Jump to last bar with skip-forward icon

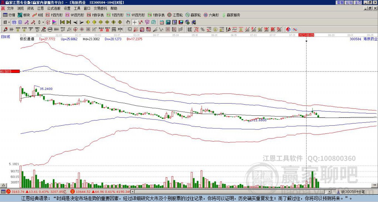[x=69, y=22]
